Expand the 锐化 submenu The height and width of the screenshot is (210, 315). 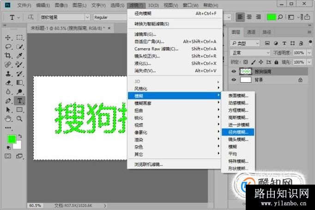pyautogui.click(x=174, y=118)
